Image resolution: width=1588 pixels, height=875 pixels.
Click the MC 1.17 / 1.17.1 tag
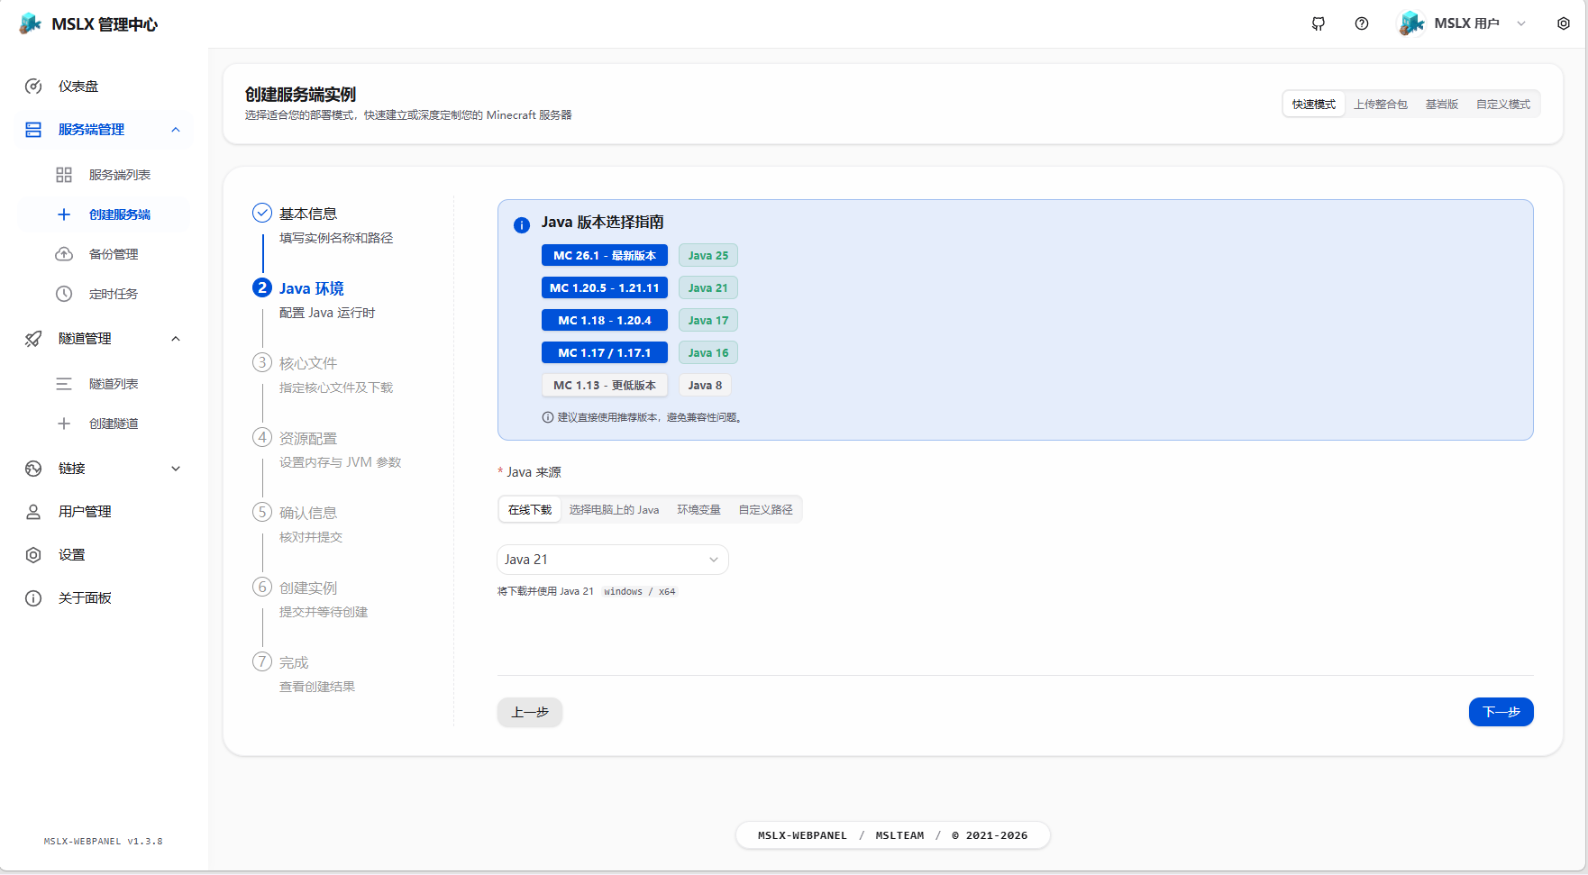605,353
